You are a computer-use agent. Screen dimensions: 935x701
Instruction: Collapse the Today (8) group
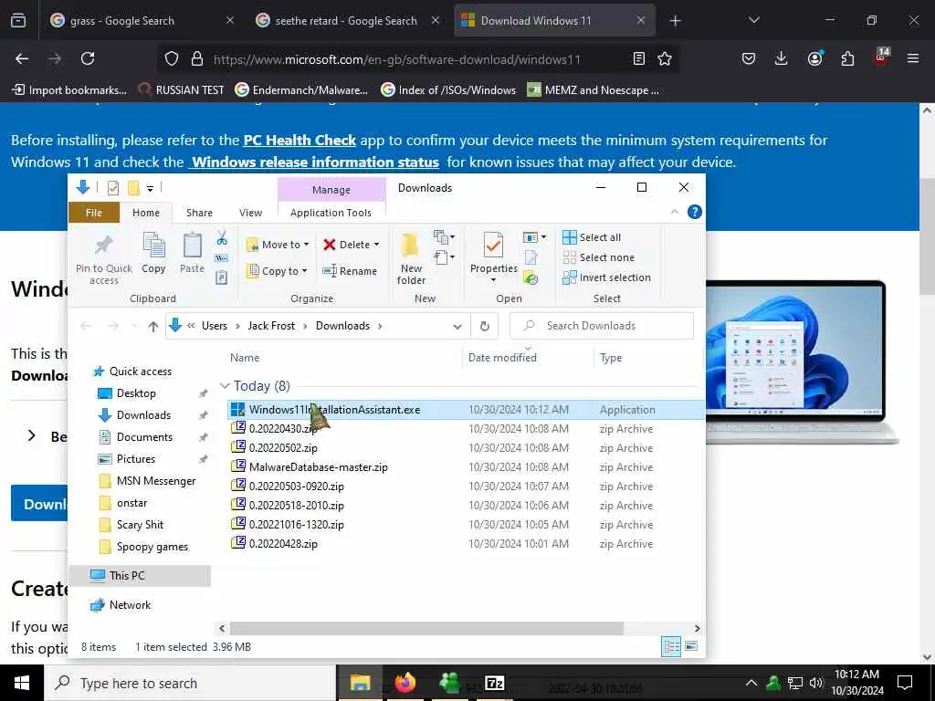coord(225,386)
